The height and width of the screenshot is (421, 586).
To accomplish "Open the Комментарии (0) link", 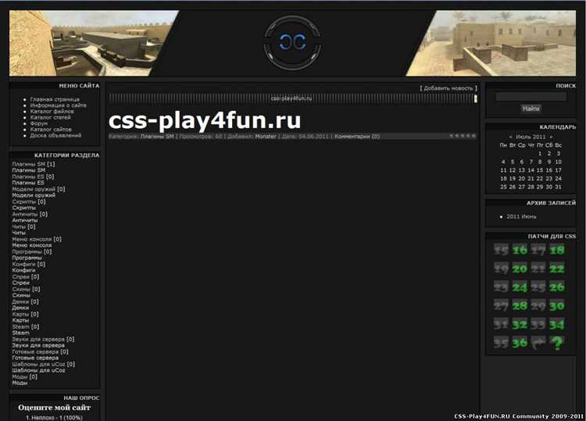I will pyautogui.click(x=357, y=136).
